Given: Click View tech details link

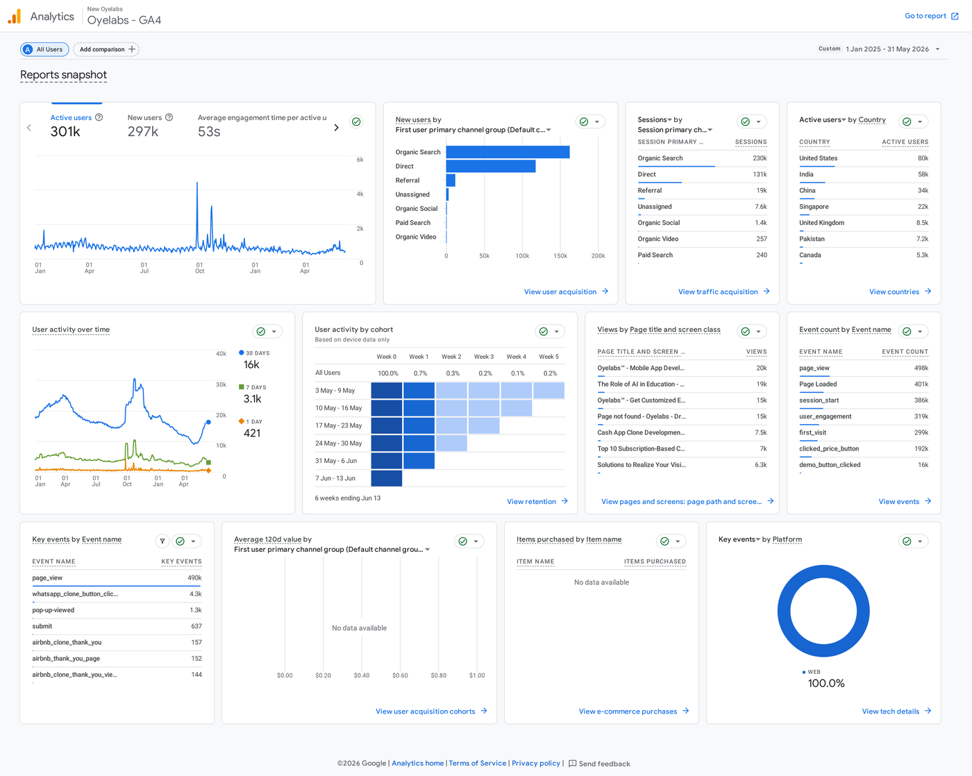Looking at the screenshot, I should coord(896,711).
